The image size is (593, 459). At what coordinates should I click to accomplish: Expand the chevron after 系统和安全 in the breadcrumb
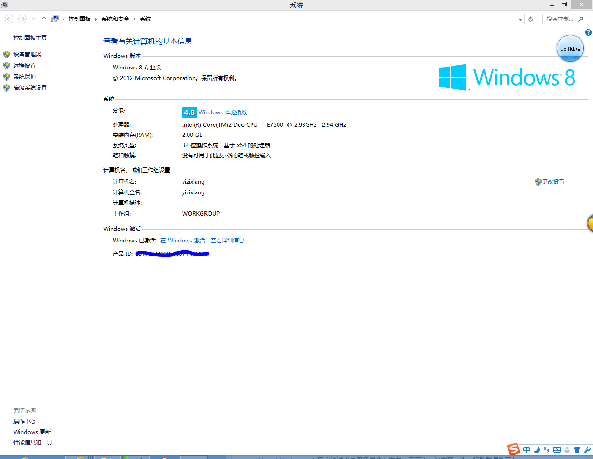135,19
